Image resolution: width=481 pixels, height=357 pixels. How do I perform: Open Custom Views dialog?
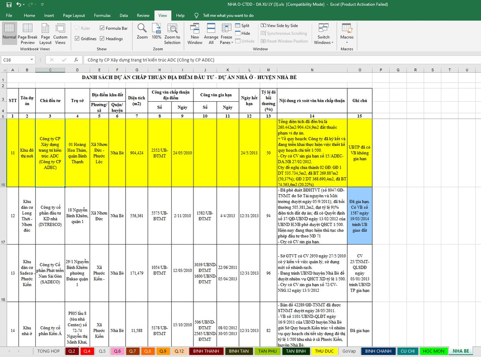60,33
